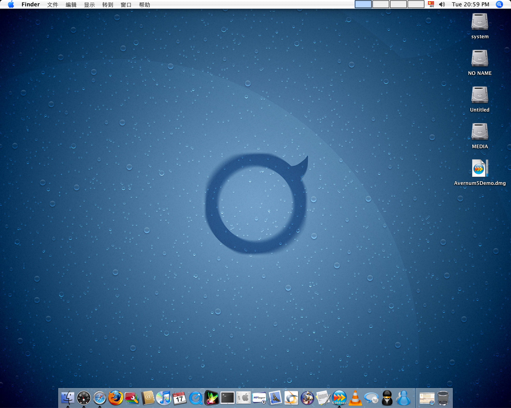
Task: Open Mail stamp icon in Dock
Action: pyautogui.click(x=275, y=398)
